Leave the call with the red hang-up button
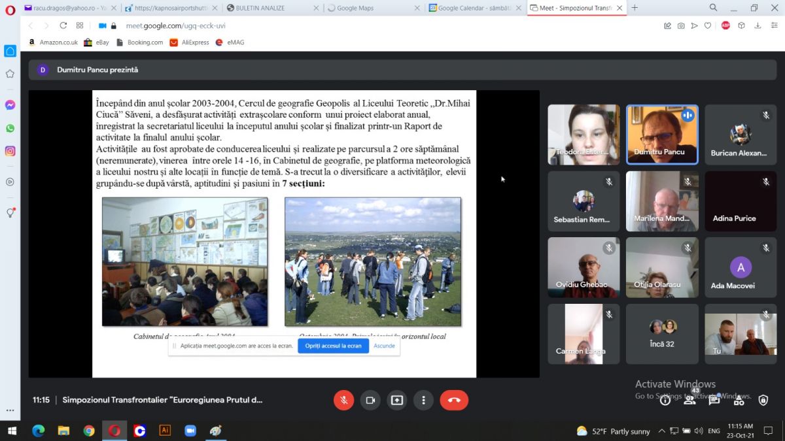This screenshot has width=785, height=441. [454, 400]
